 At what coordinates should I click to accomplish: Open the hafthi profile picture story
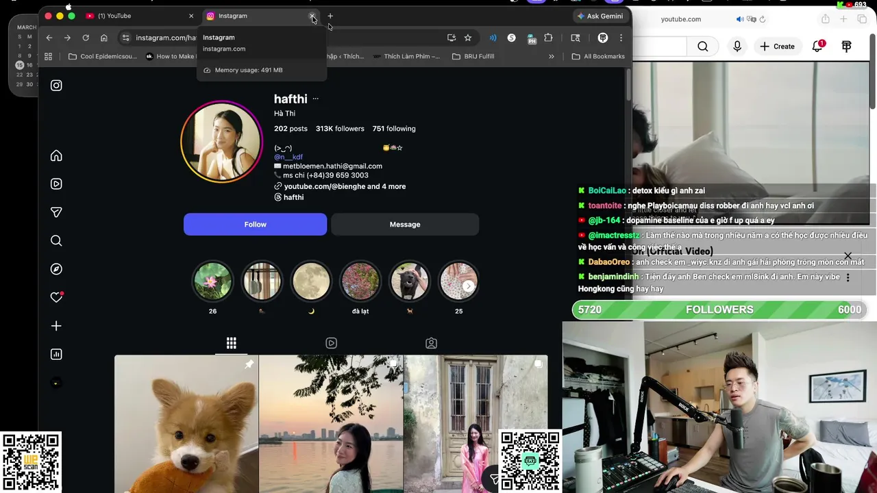pyautogui.click(x=221, y=142)
